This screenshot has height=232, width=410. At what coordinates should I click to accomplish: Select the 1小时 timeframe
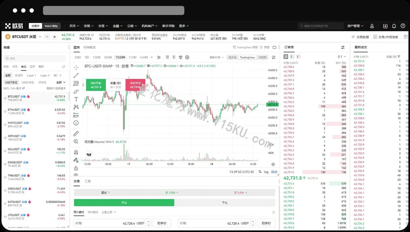pos(133,57)
